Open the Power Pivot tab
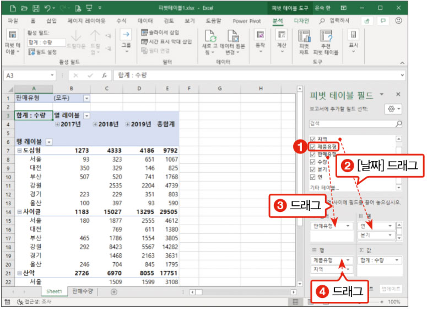The image size is (427, 309). [x=247, y=21]
